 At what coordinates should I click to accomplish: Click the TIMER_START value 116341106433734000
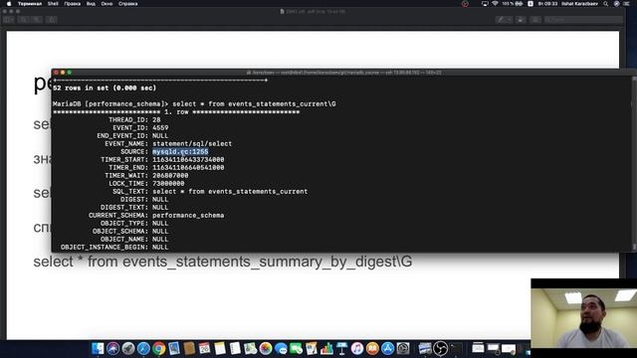[x=188, y=159]
